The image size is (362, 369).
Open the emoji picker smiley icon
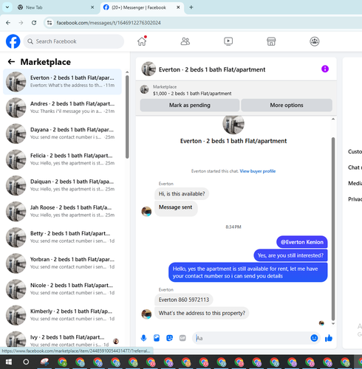click(314, 338)
